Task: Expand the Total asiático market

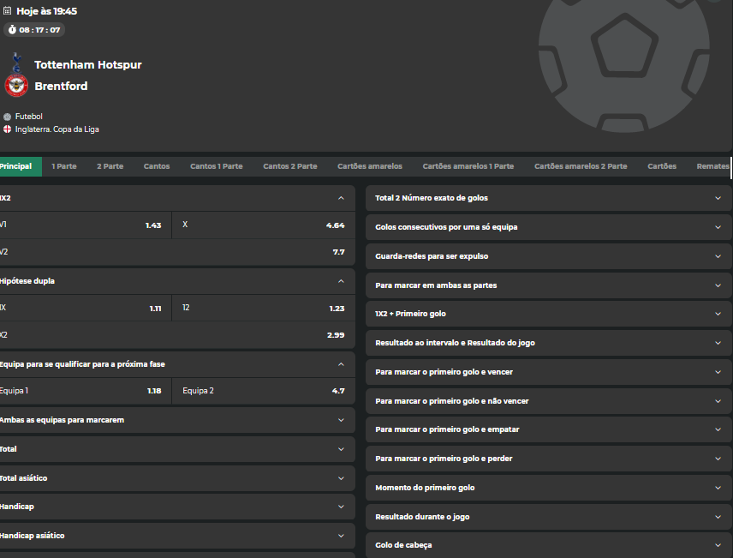Action: click(x=177, y=478)
